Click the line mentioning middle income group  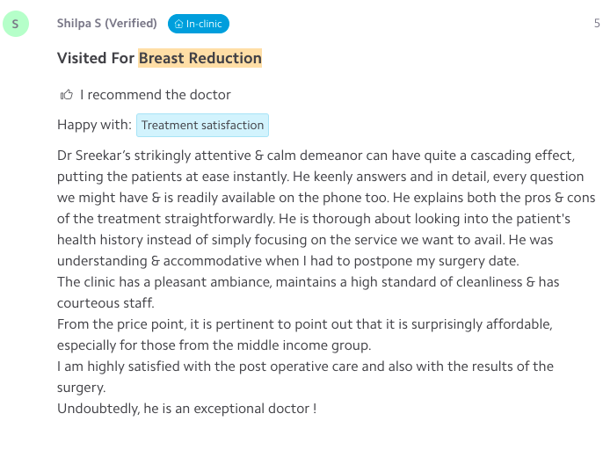tap(214, 345)
